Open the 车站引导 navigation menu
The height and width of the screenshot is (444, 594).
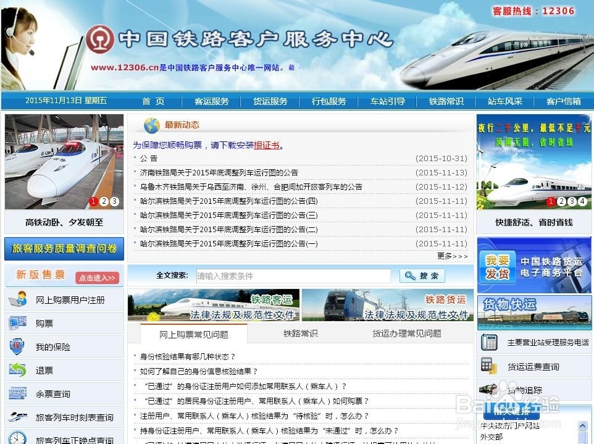pos(388,101)
